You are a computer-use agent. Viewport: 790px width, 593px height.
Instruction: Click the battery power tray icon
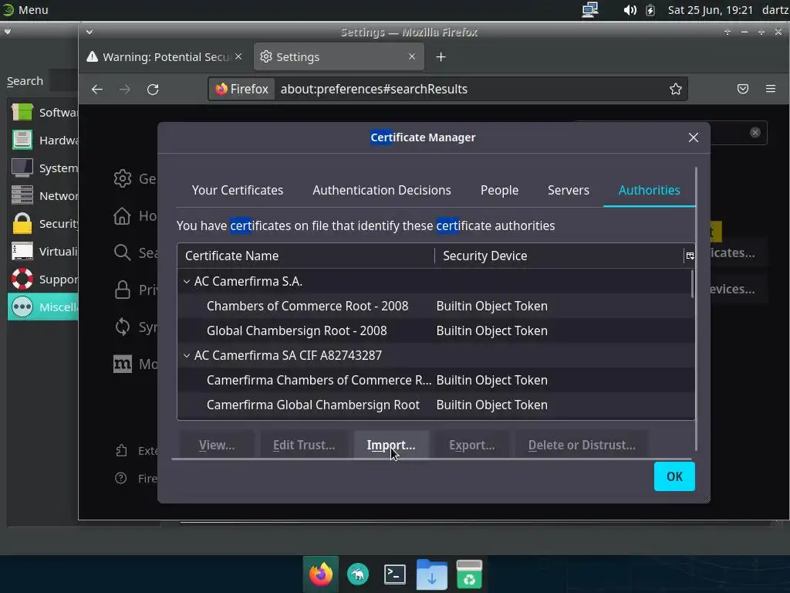(650, 10)
